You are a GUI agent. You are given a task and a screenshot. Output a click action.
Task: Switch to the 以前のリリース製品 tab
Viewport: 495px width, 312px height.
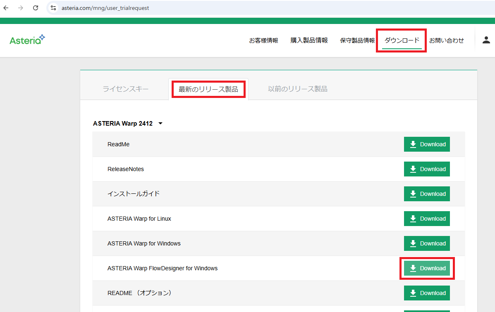(298, 89)
